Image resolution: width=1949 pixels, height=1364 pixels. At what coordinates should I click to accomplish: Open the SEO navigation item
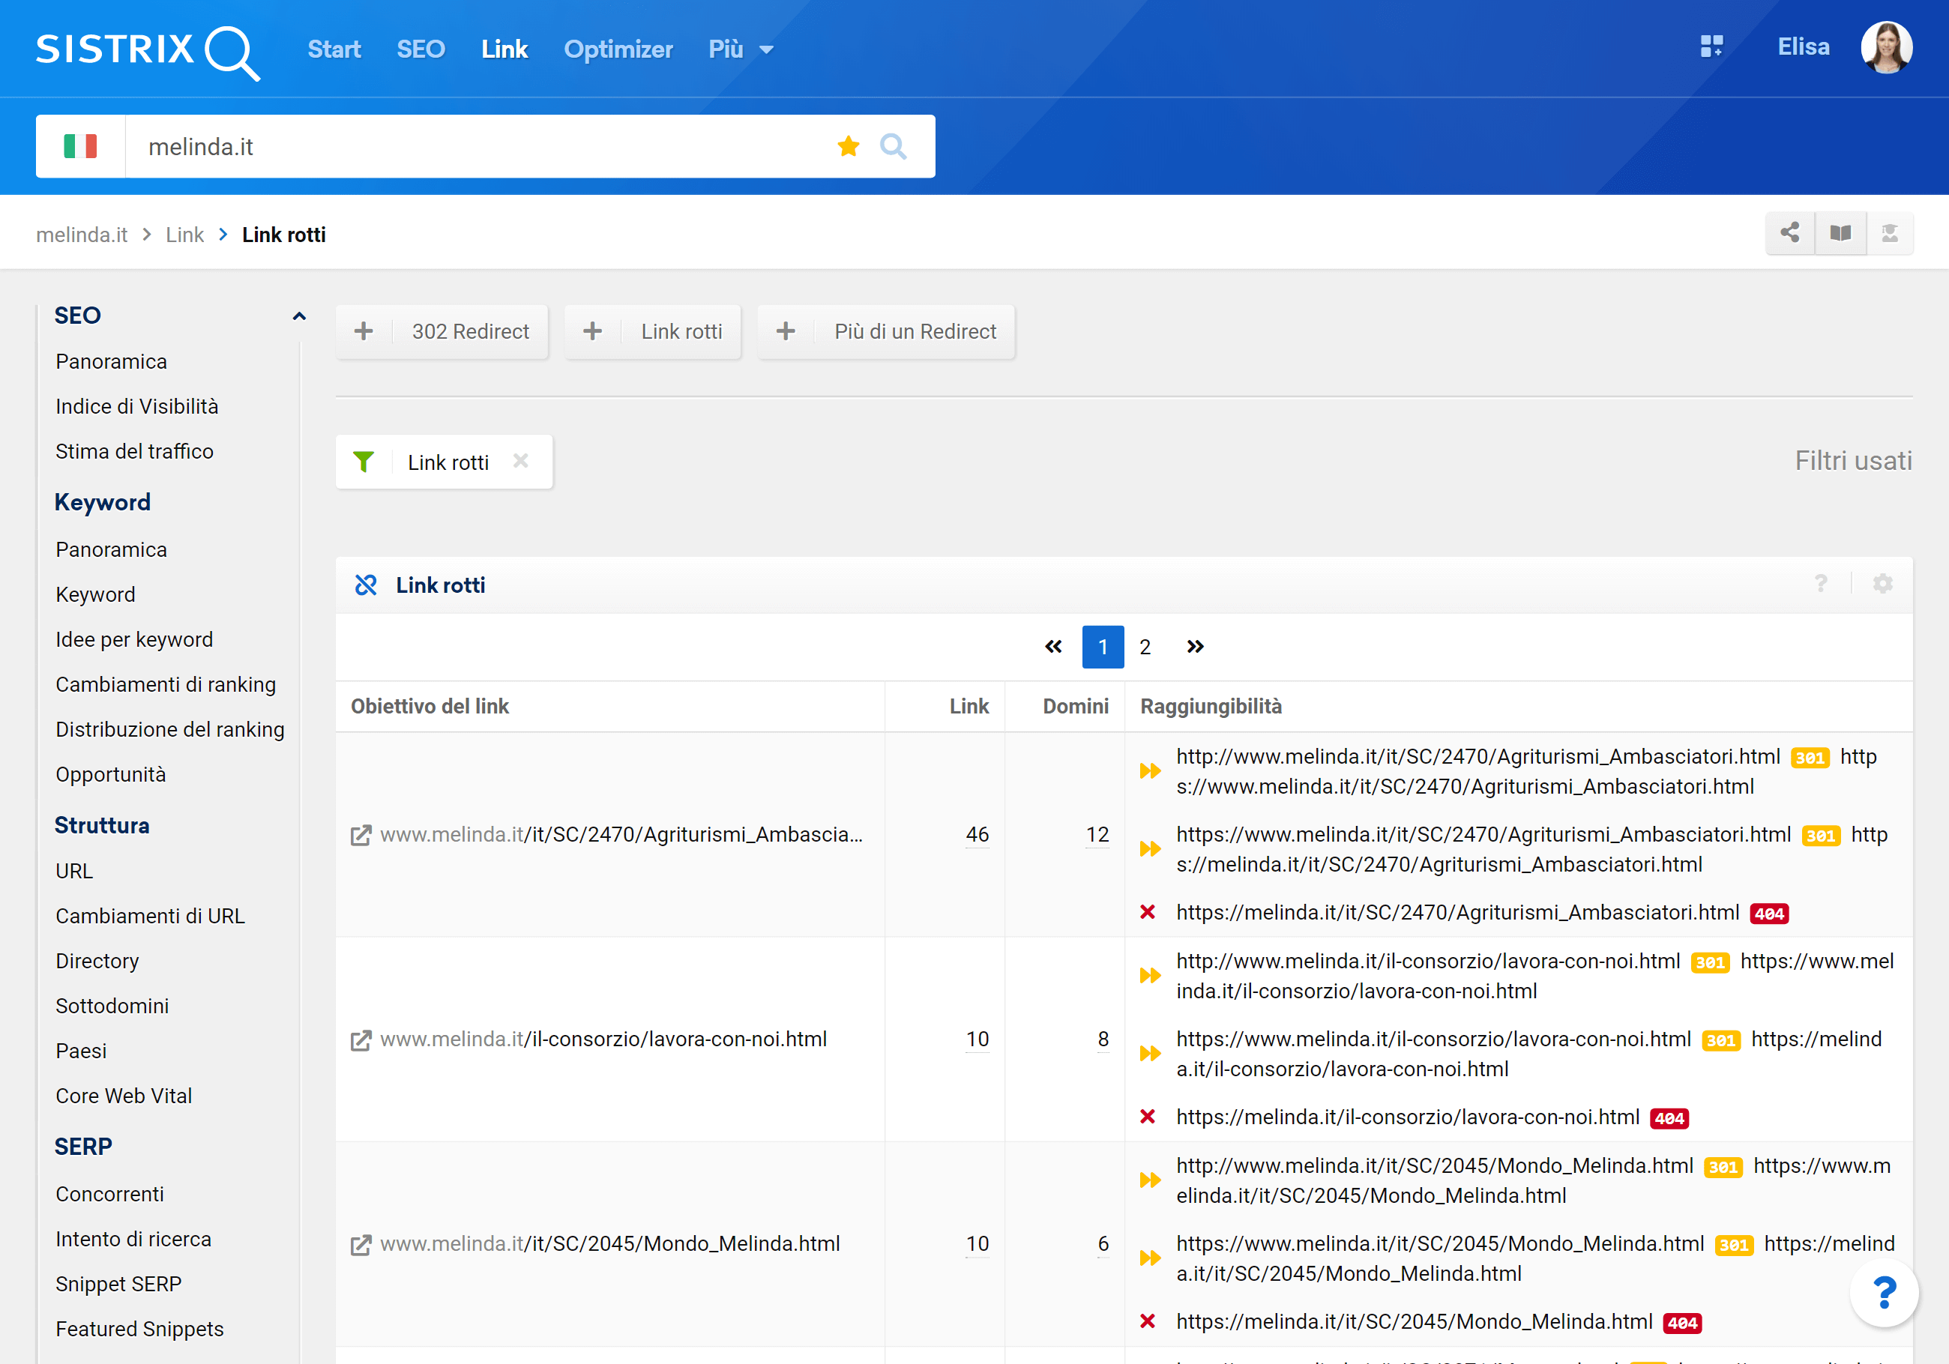[x=421, y=49]
